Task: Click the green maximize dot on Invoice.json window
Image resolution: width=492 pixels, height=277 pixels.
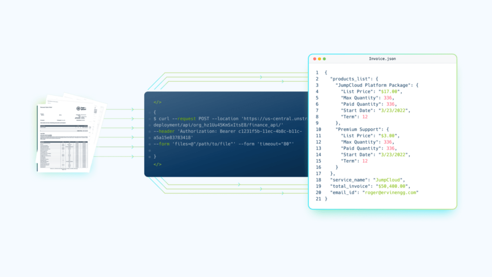Action: click(324, 59)
